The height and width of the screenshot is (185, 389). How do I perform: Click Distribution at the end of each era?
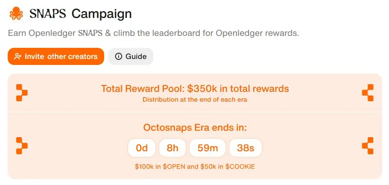pos(195,100)
